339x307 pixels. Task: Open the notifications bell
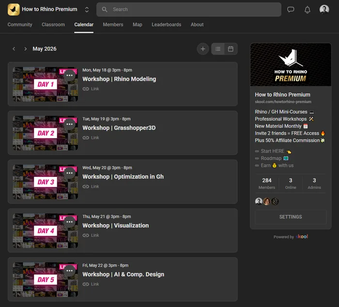307,10
